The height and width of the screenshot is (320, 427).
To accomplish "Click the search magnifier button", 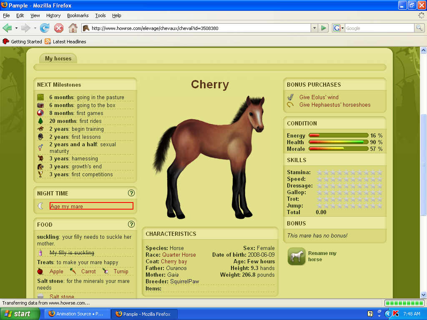I will 419,28.
